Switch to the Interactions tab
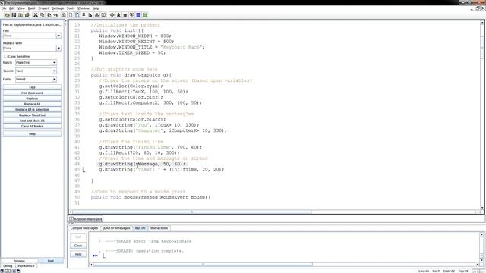This screenshot has height=273, width=486. click(x=159, y=228)
